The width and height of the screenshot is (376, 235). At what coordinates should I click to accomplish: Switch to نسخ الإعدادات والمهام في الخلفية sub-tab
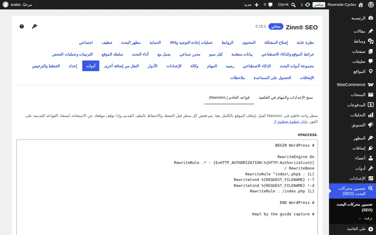tap(286, 98)
